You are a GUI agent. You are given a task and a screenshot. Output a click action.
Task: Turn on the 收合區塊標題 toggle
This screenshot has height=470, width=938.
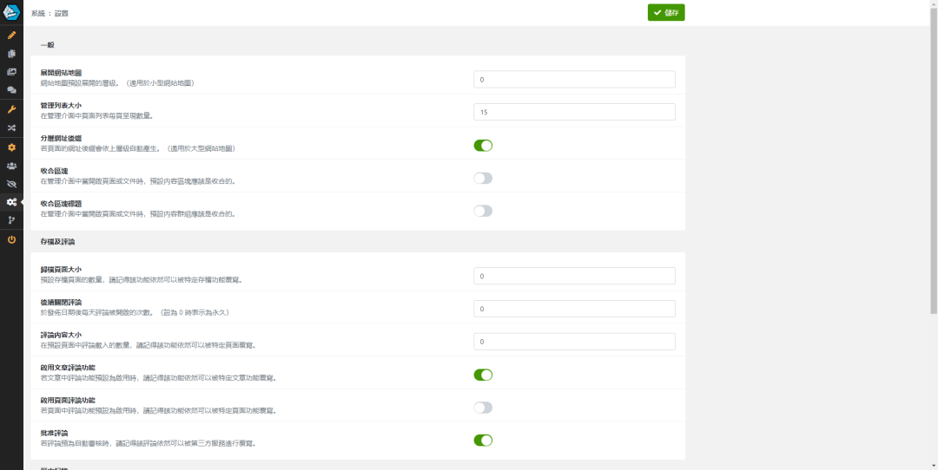pyautogui.click(x=483, y=211)
